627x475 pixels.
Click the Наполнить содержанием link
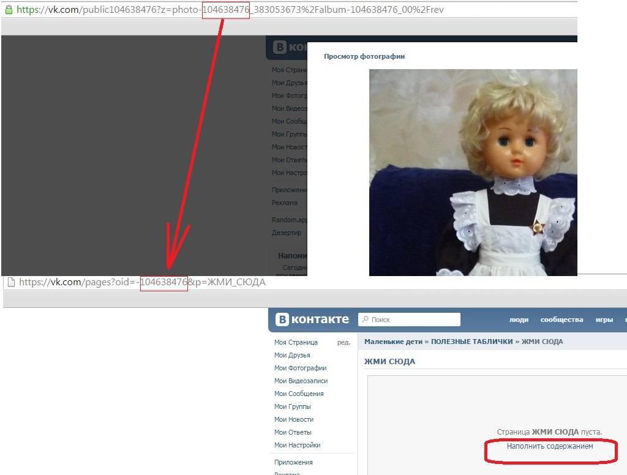pos(549,446)
